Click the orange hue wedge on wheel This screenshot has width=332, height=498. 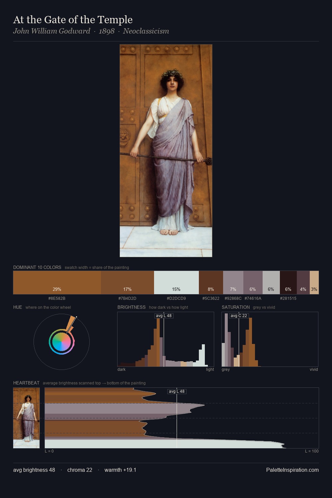[71, 323]
